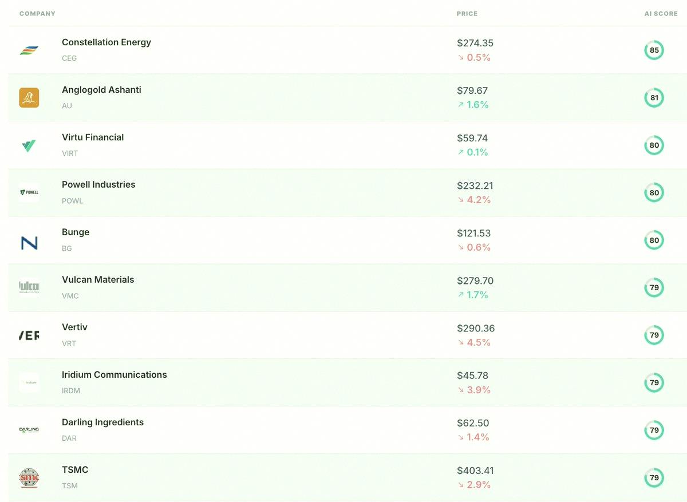Click the $274.35 price value
Viewport: 687px width, 502px height.
pyautogui.click(x=475, y=44)
